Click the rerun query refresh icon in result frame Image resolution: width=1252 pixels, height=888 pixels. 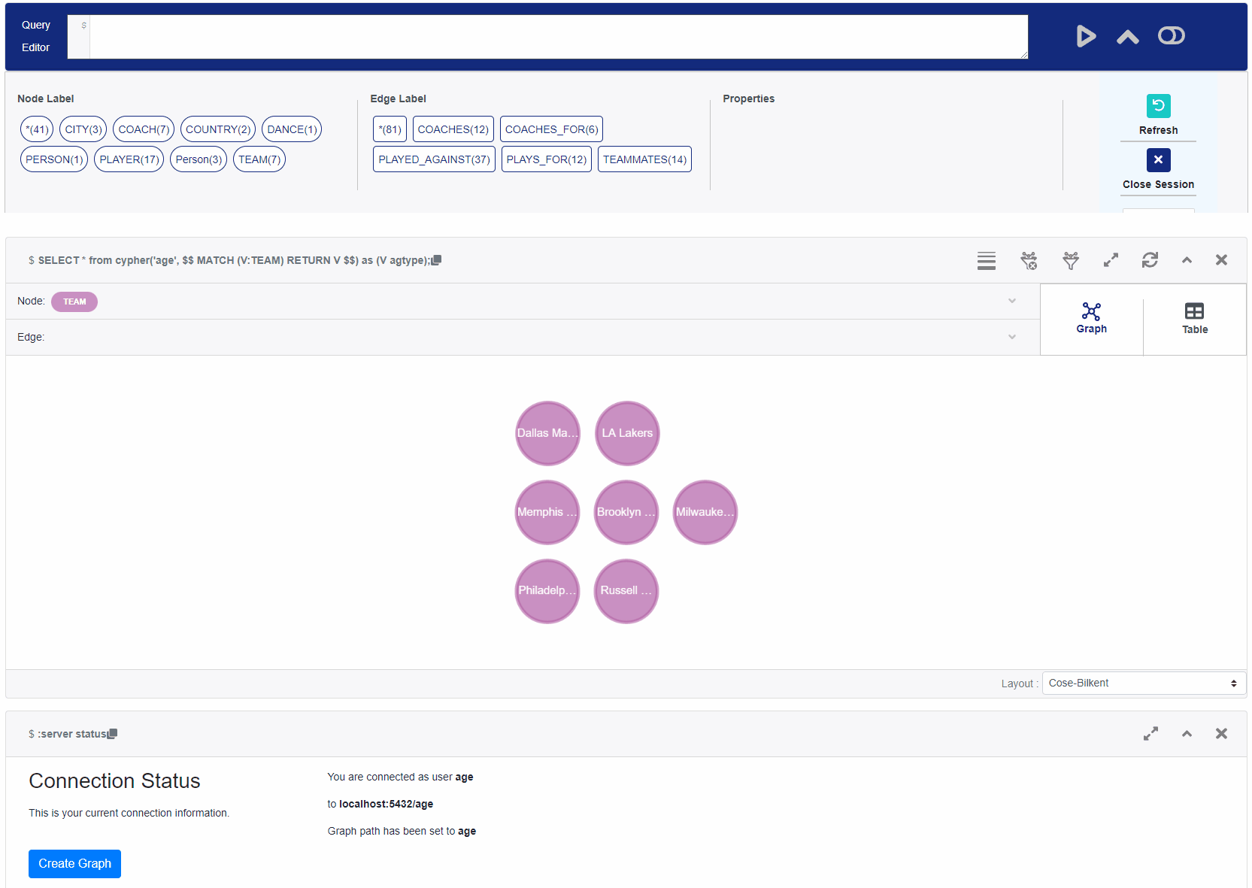tap(1150, 260)
